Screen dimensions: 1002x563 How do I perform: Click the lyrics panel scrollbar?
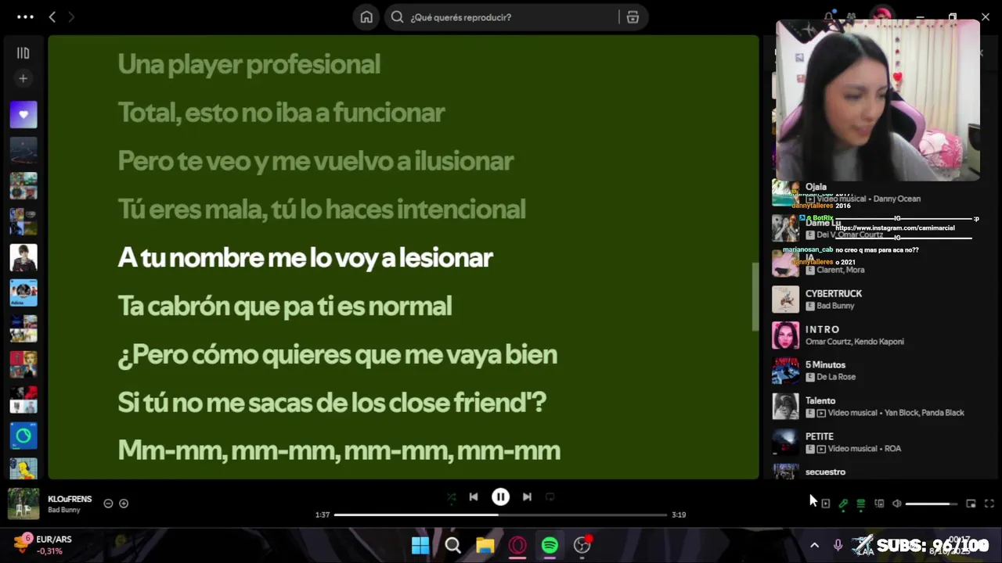point(755,297)
